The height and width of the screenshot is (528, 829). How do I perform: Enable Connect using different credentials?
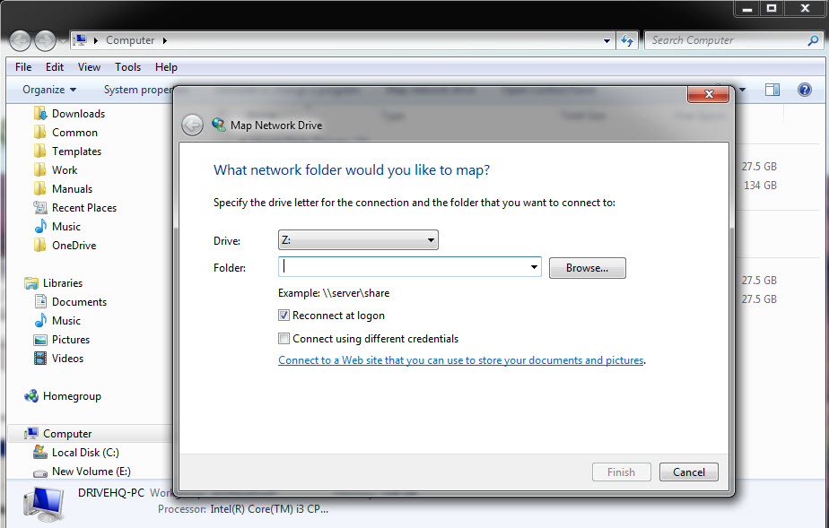click(x=284, y=339)
